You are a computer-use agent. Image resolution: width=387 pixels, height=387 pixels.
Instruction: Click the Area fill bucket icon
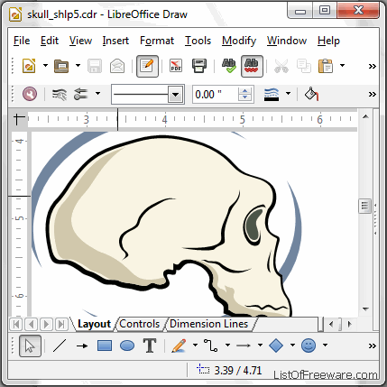311,94
